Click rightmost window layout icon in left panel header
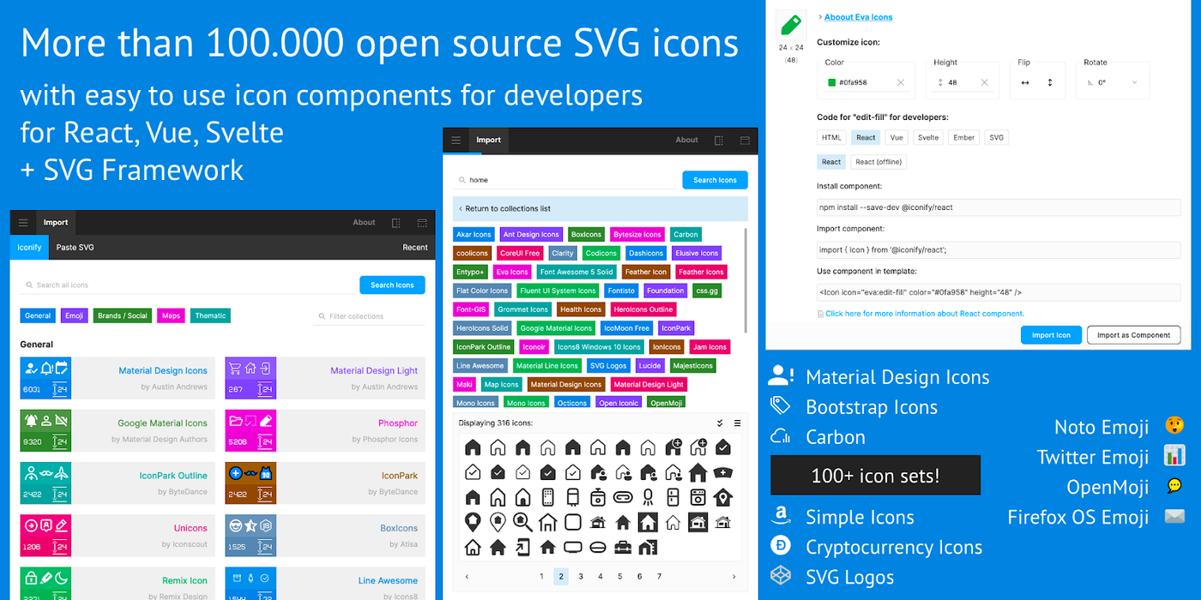This screenshot has height=600, width=1201. coord(422,223)
